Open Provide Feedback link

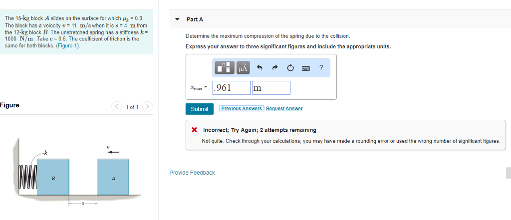click(192, 173)
